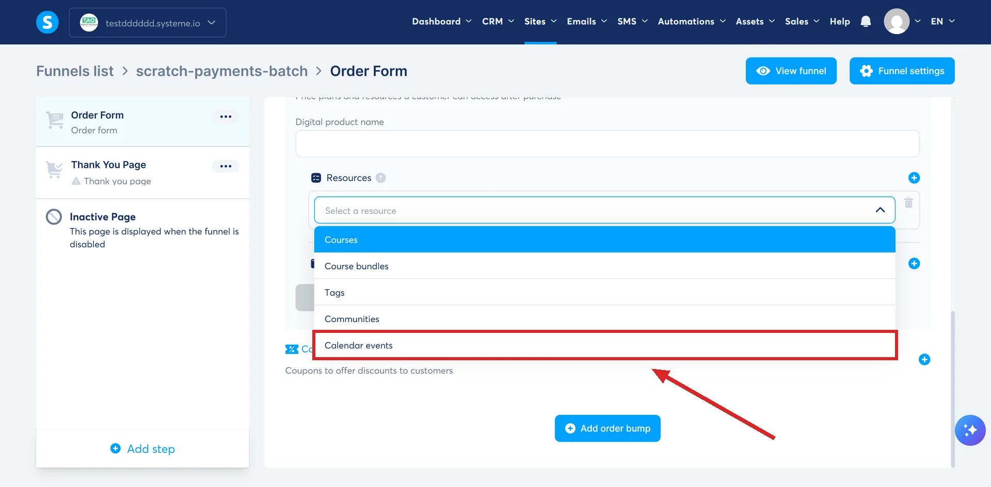This screenshot has height=487, width=991.
Task: Open the workspace domain selector
Action: point(148,23)
